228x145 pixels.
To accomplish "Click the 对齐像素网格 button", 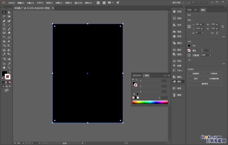I will 214,79.
